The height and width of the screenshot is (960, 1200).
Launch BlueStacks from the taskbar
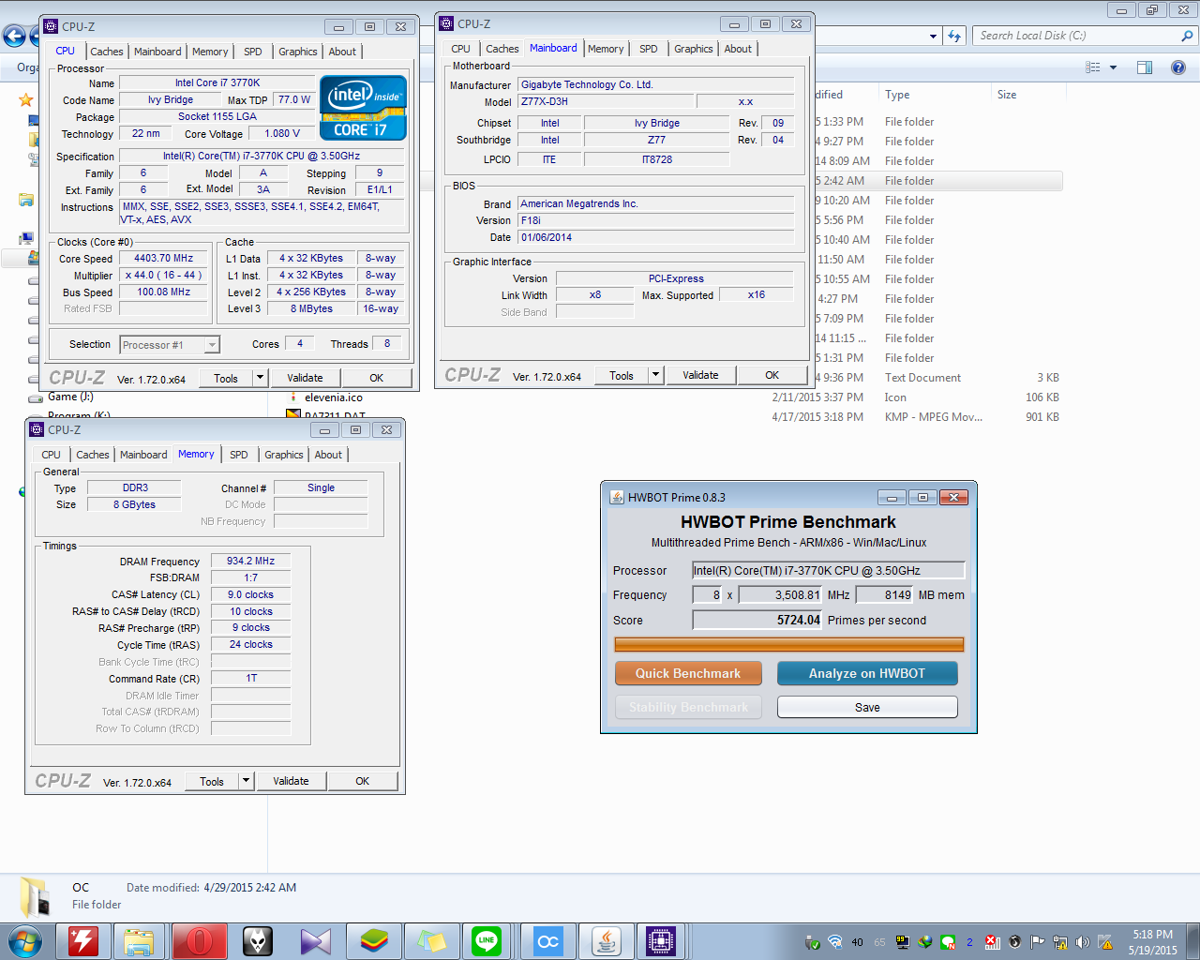(373, 940)
